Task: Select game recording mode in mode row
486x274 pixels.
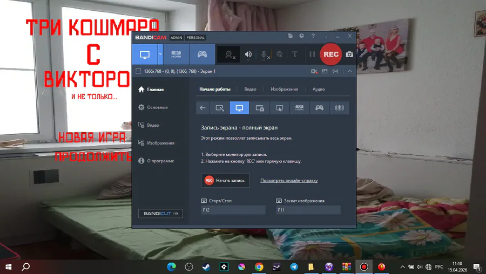Action: (x=319, y=108)
